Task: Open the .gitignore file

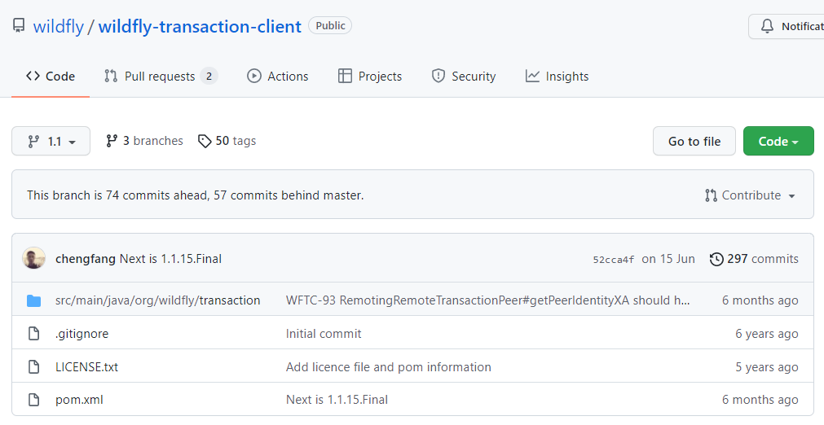Action: (x=82, y=334)
